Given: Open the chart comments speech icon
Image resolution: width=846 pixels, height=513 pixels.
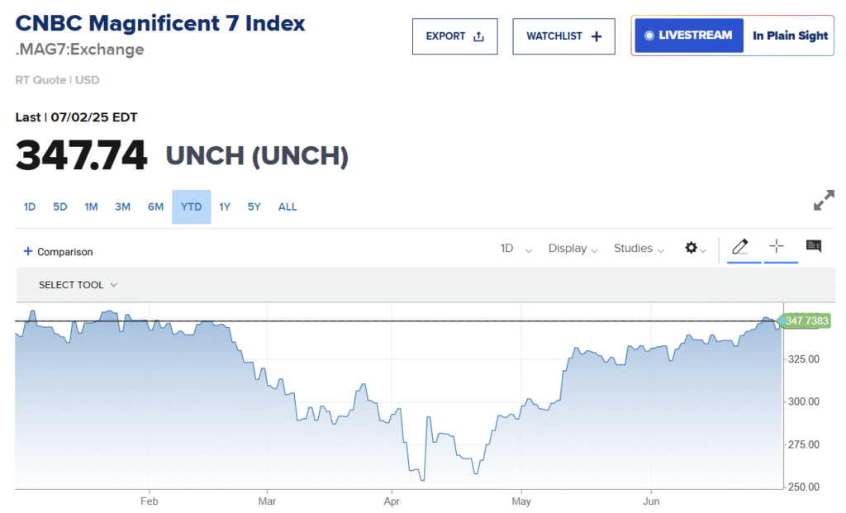Looking at the screenshot, I should pyautogui.click(x=813, y=246).
